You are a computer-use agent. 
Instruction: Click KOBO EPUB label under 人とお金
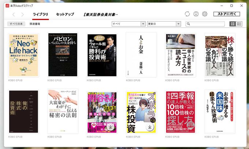(133, 80)
